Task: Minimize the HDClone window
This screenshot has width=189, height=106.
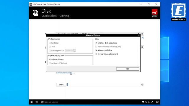Action: tap(141, 4)
